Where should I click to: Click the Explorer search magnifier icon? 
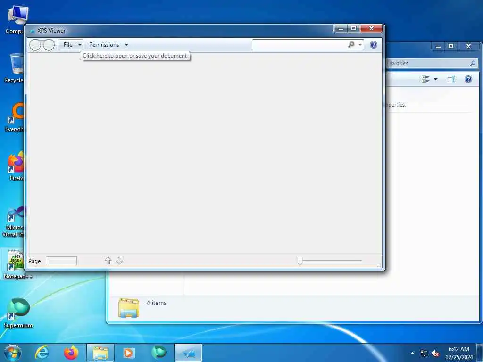[x=473, y=63]
